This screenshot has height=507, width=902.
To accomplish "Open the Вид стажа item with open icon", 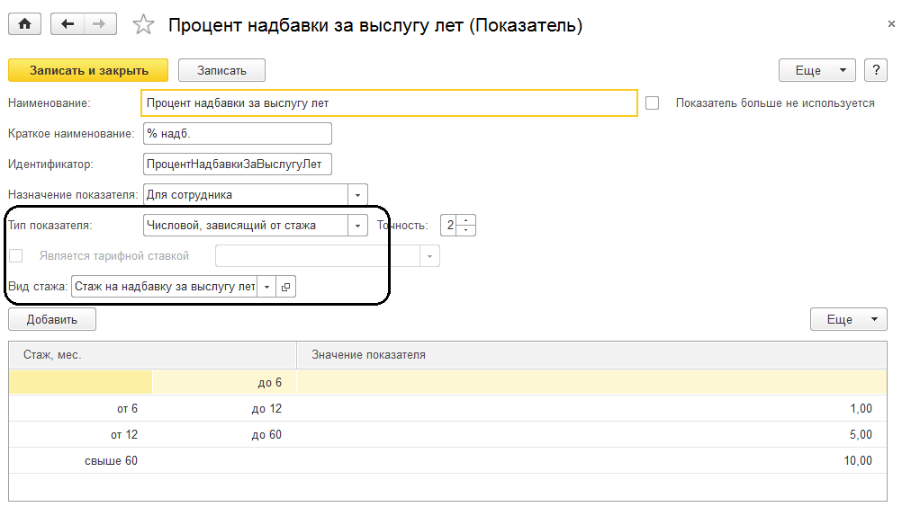I will 285,287.
